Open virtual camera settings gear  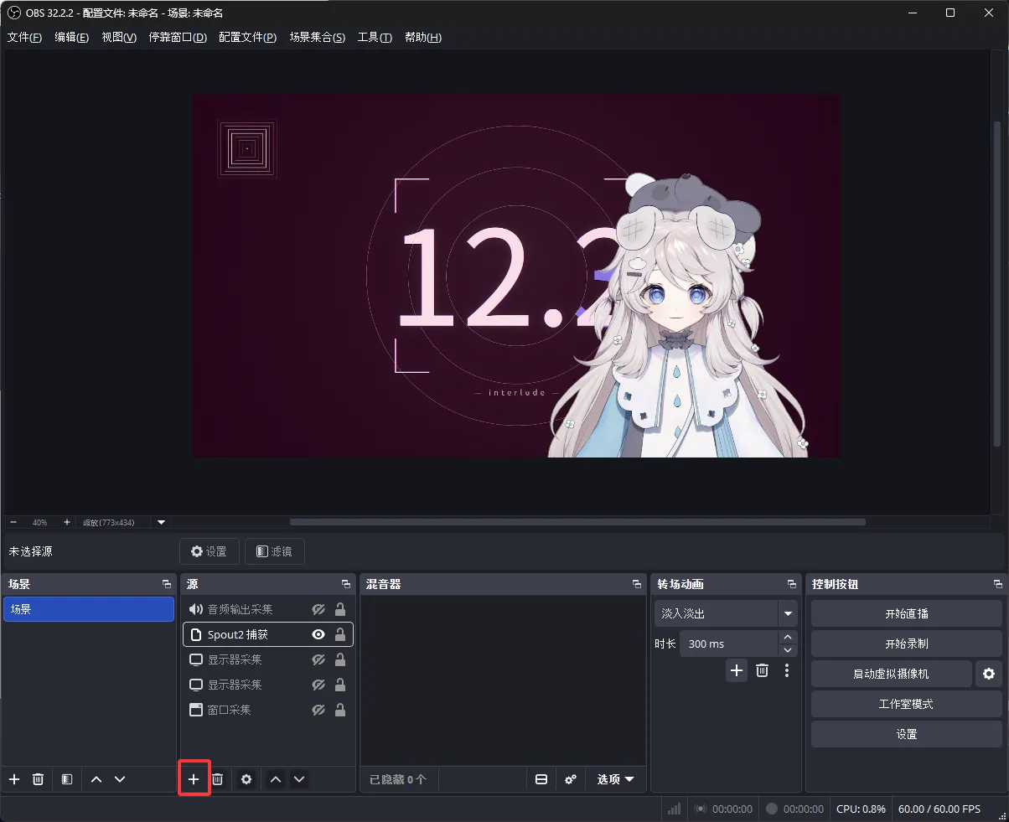click(989, 674)
